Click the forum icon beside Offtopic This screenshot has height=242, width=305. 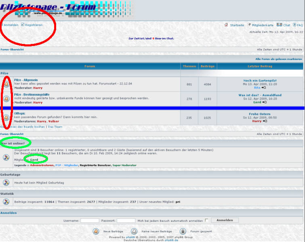coord(6,118)
